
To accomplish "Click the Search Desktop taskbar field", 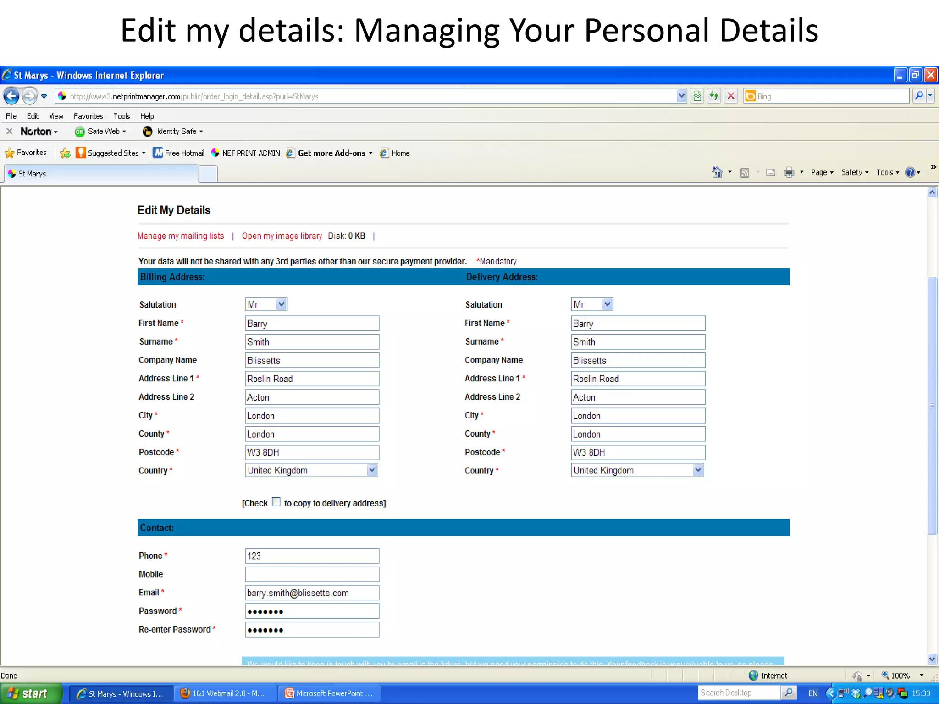I will tap(739, 693).
